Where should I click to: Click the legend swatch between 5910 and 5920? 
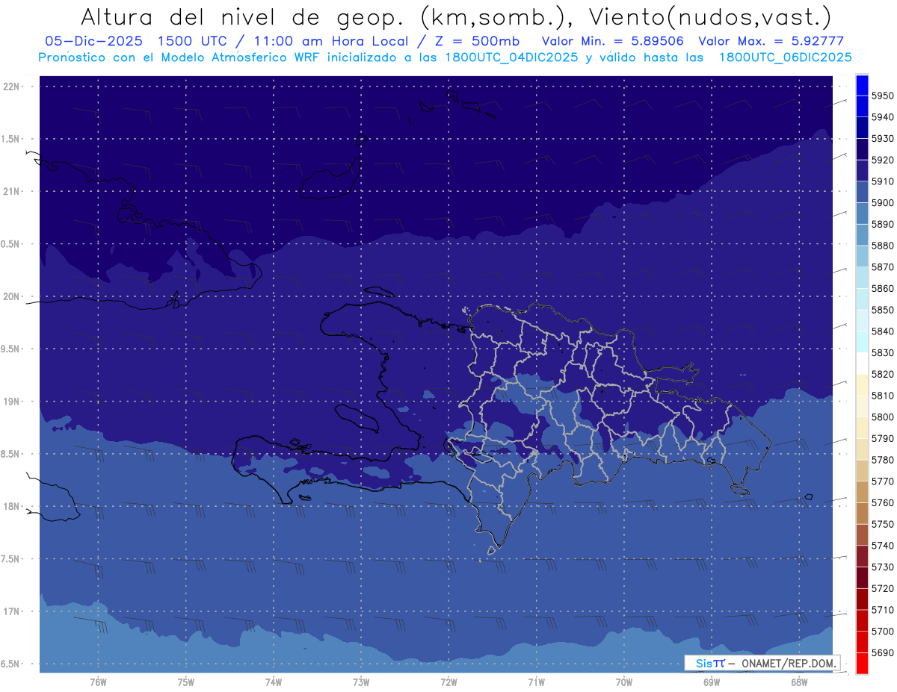[x=862, y=171]
